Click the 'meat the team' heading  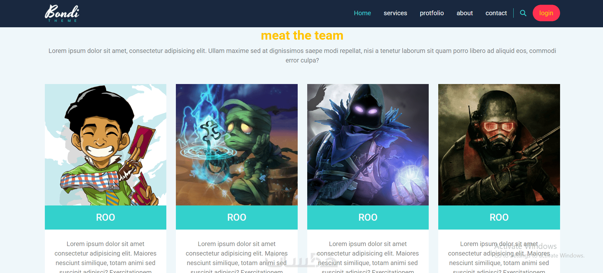[x=302, y=36]
